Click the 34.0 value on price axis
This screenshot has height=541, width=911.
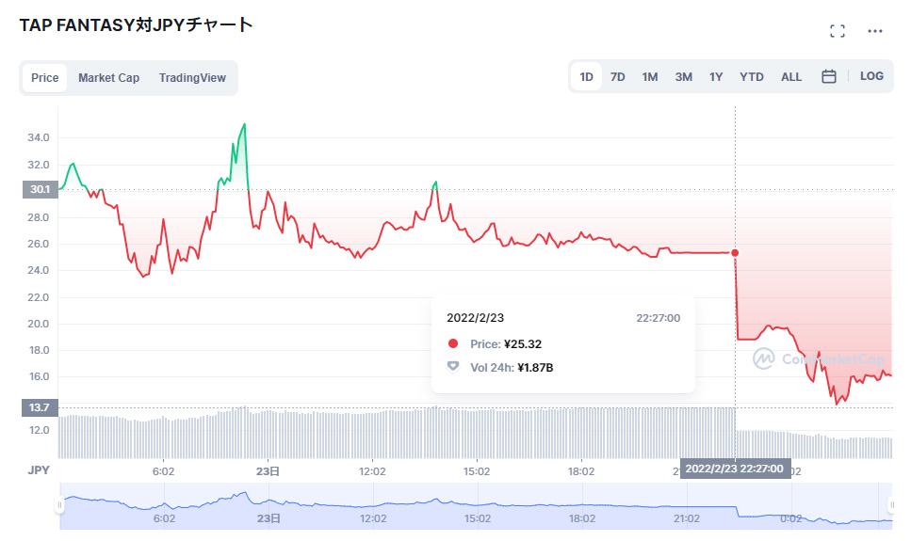point(39,137)
